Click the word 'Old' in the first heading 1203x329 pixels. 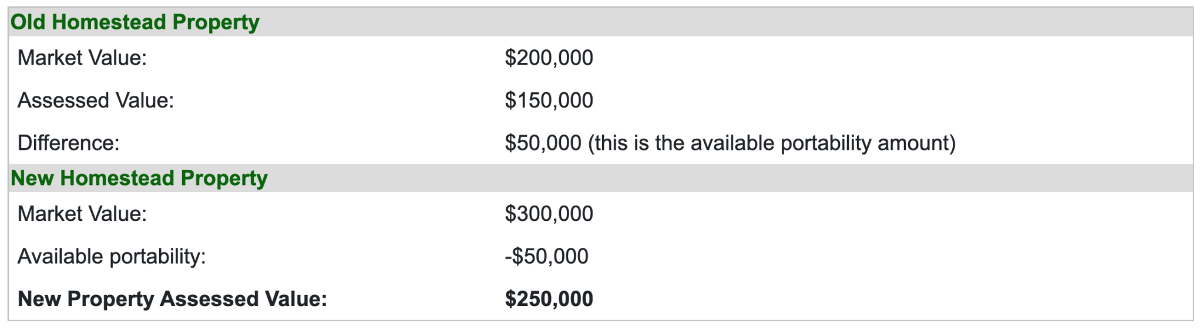[x=28, y=22]
